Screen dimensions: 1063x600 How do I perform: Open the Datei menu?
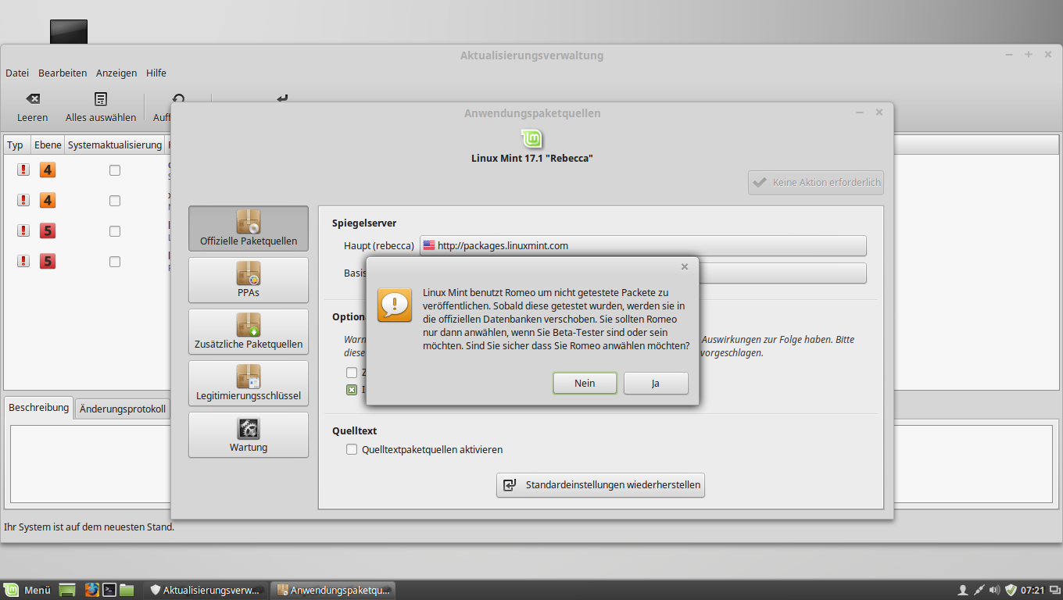pyautogui.click(x=17, y=73)
